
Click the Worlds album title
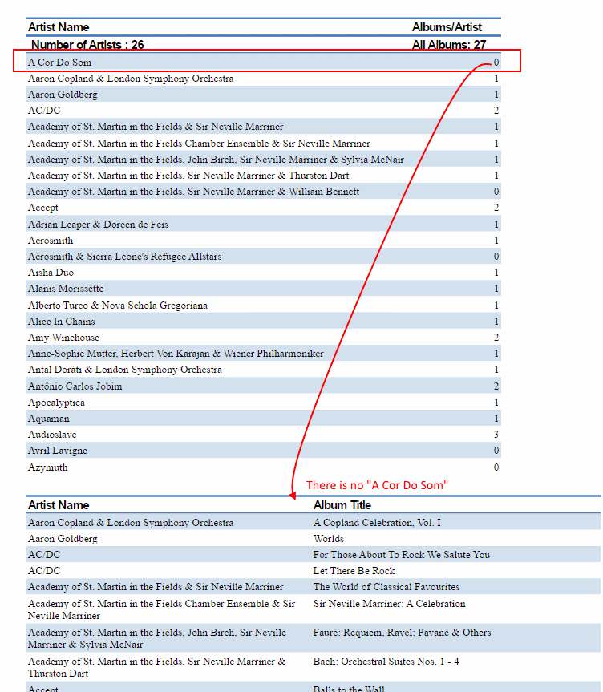(329, 539)
